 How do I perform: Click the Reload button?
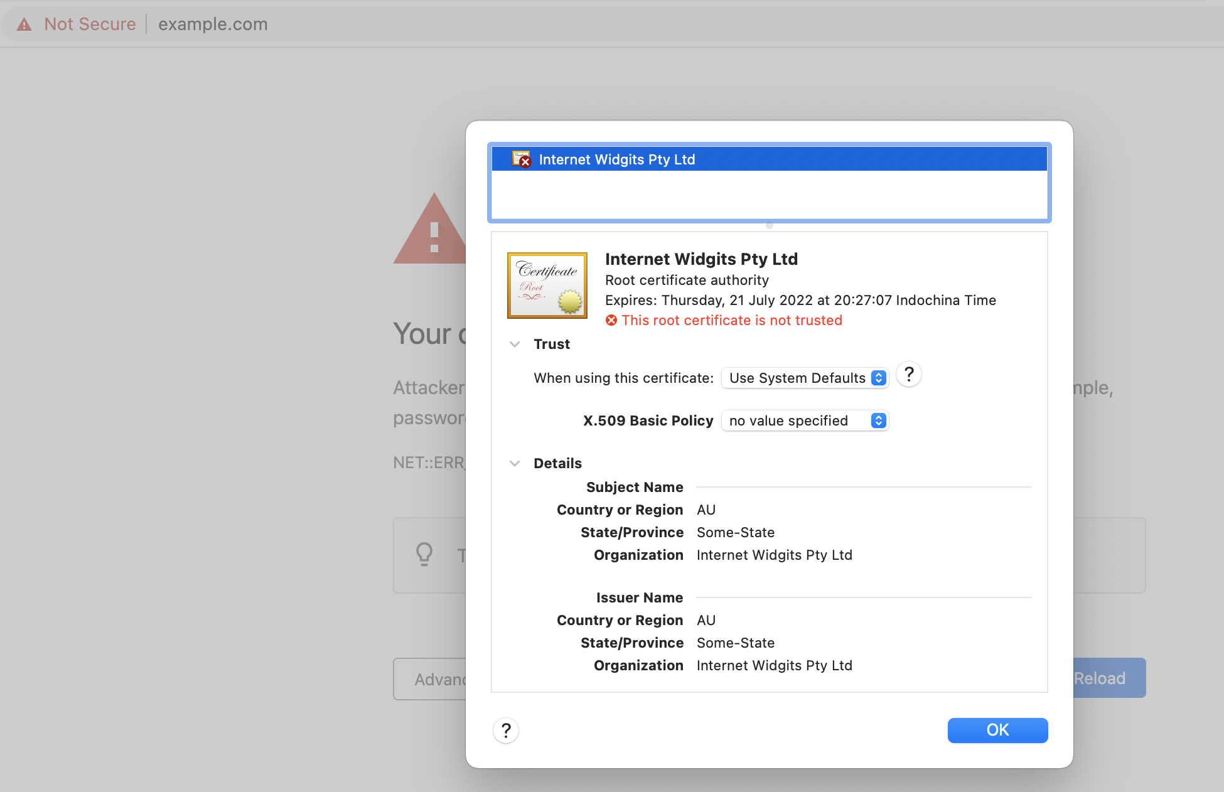pos(1109,678)
